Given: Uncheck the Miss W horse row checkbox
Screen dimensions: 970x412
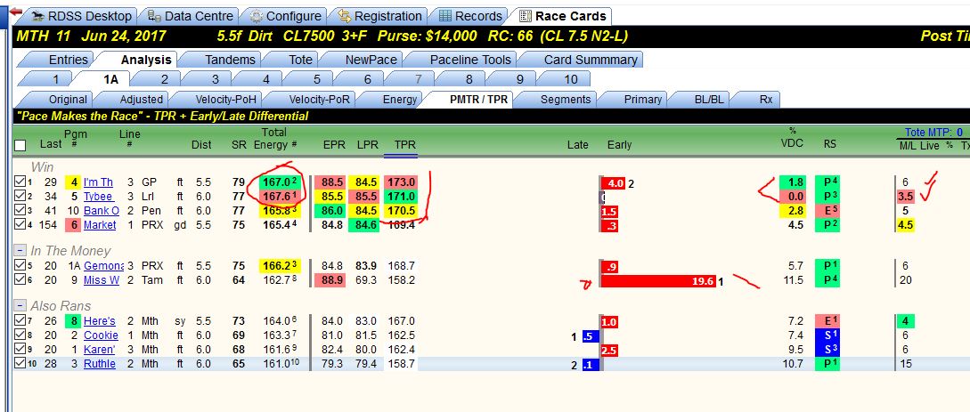Looking at the screenshot, I should tap(20, 279).
